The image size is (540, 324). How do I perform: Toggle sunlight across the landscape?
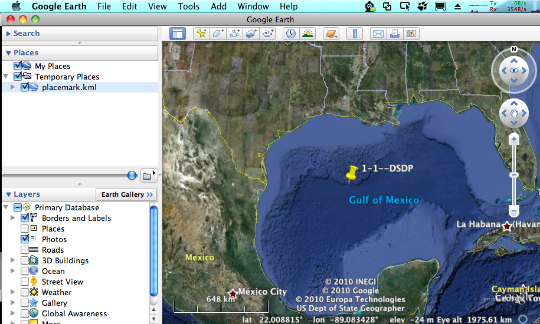tap(307, 34)
